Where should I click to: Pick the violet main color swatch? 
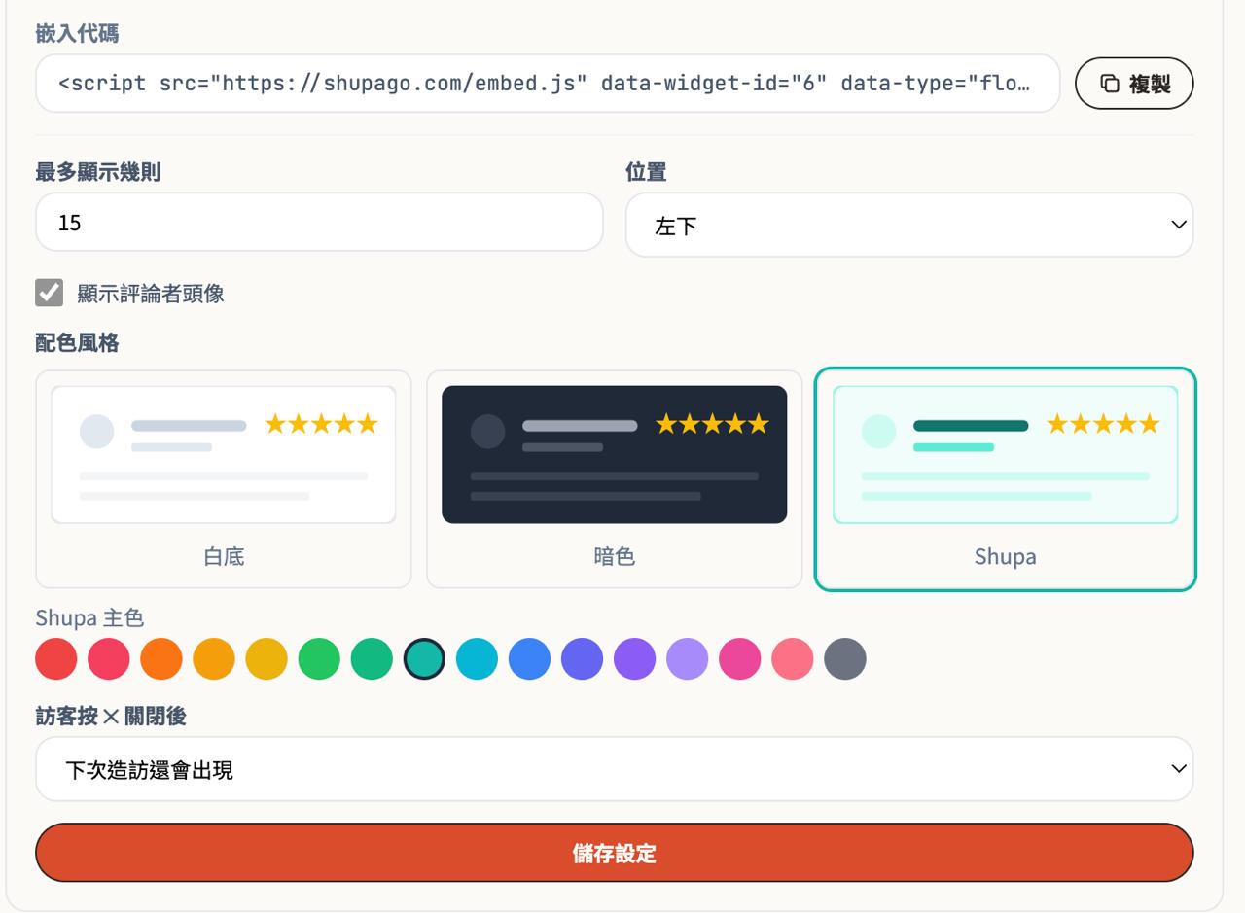[x=634, y=659]
